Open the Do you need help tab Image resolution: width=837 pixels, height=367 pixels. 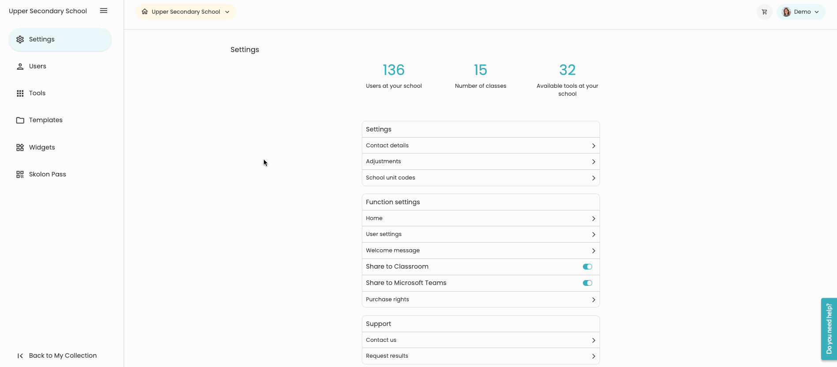coord(829,329)
